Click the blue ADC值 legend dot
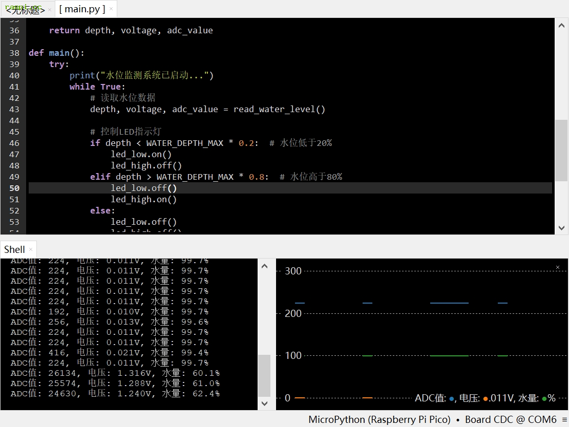The image size is (569, 427). click(452, 398)
